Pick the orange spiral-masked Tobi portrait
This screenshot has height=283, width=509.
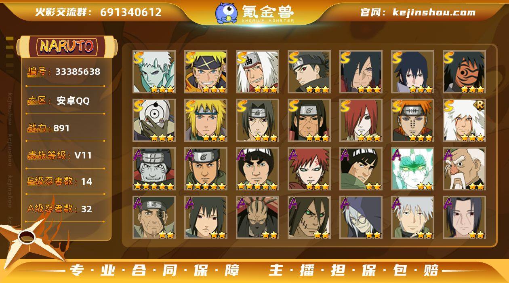[x=465, y=72]
